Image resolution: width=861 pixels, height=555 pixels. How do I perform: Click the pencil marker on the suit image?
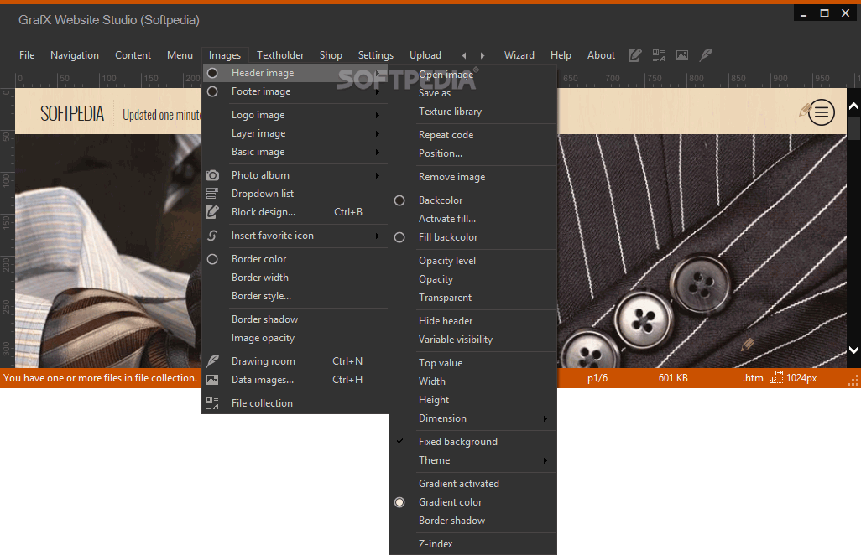748,345
